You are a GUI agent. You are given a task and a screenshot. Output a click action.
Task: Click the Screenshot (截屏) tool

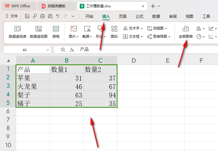87,32
